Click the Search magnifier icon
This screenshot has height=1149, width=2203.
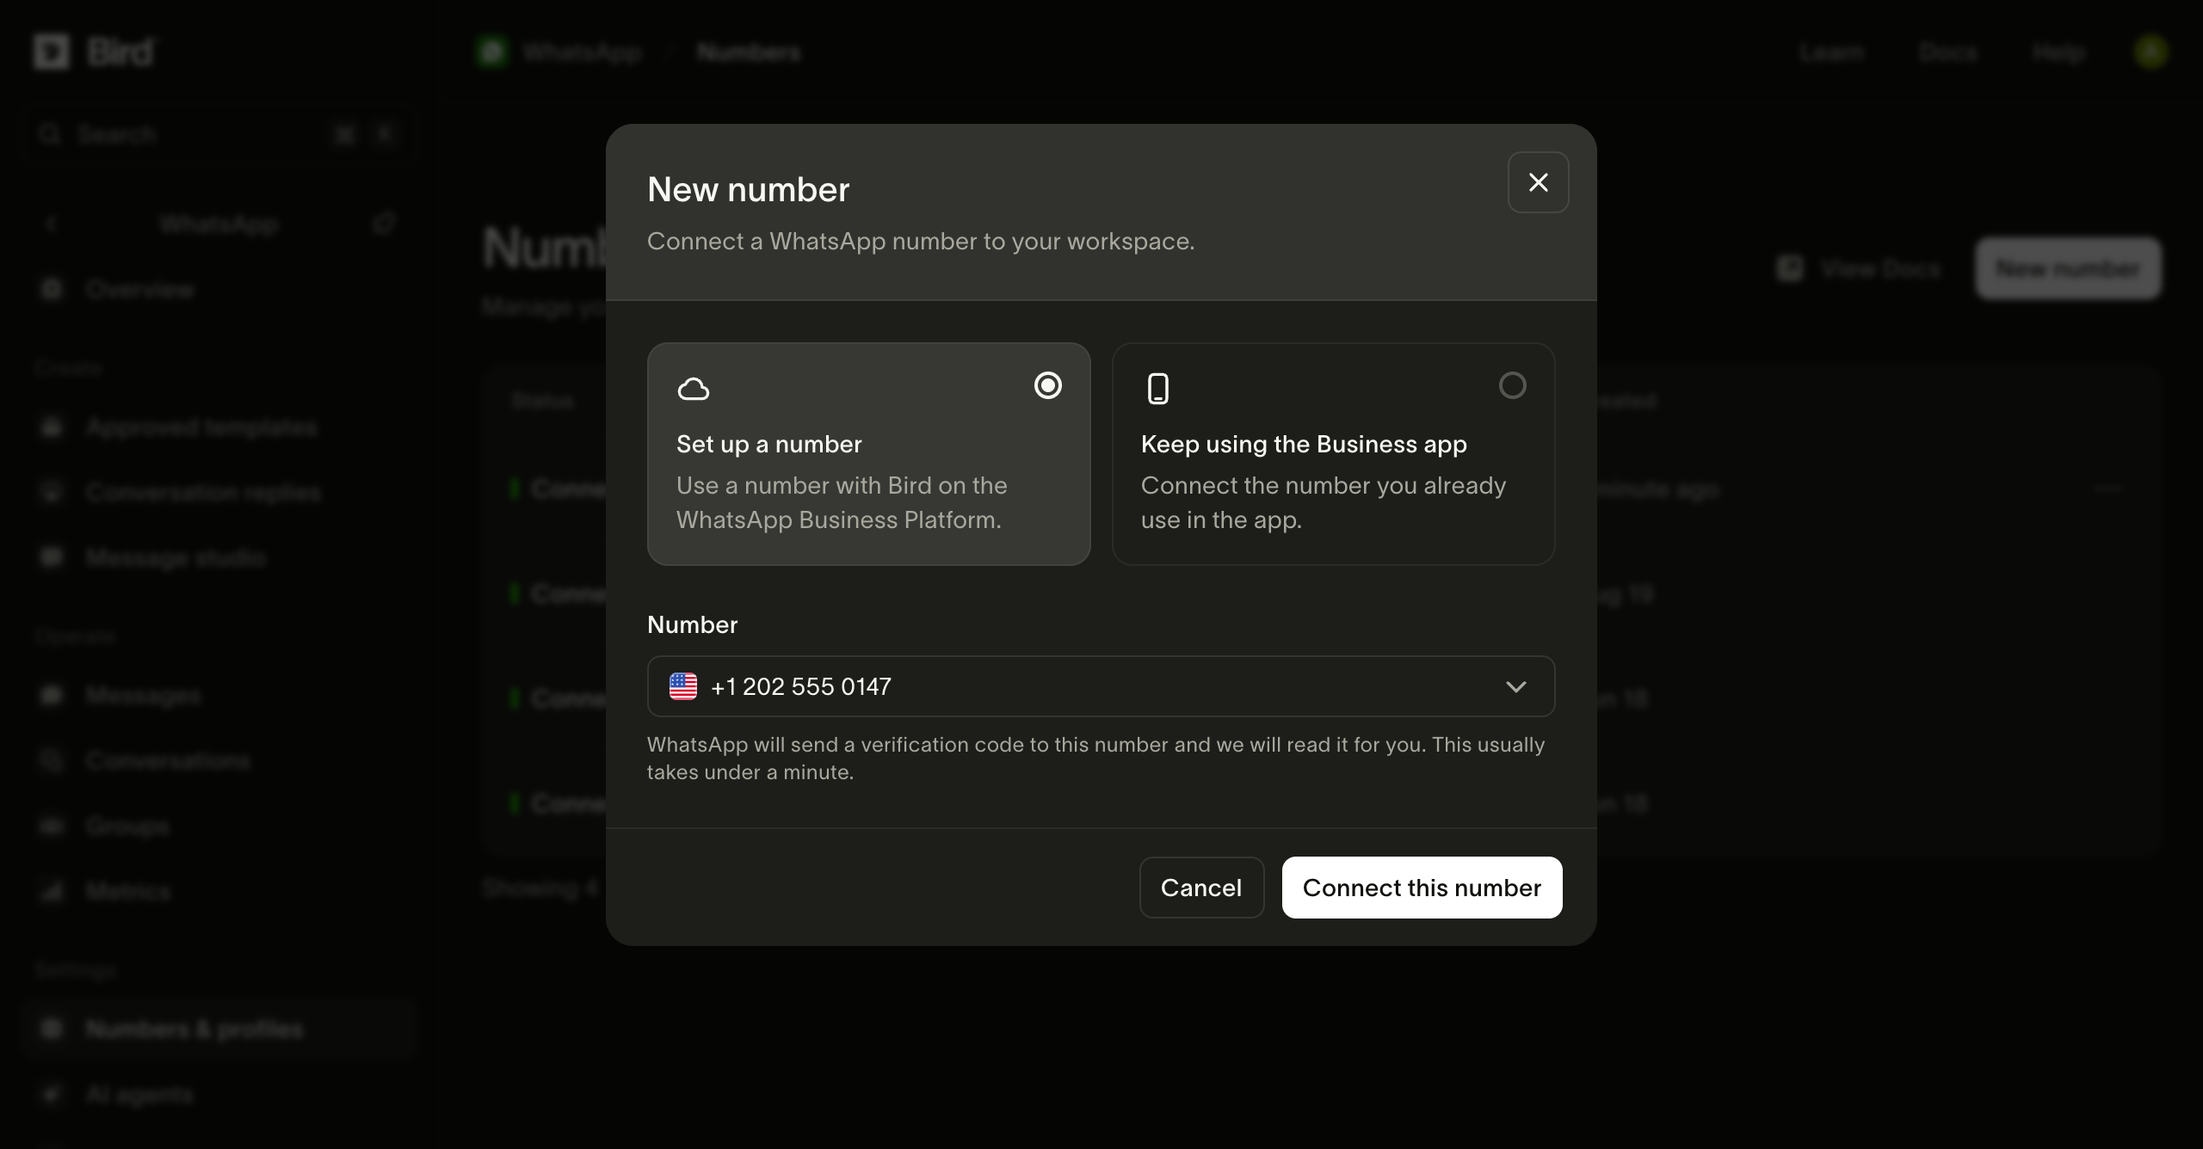pos(50,134)
